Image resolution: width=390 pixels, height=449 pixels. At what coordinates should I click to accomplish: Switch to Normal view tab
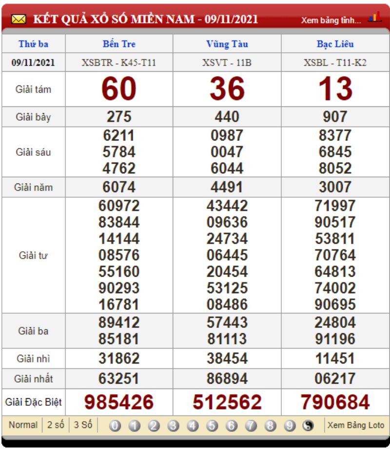coord(23,425)
